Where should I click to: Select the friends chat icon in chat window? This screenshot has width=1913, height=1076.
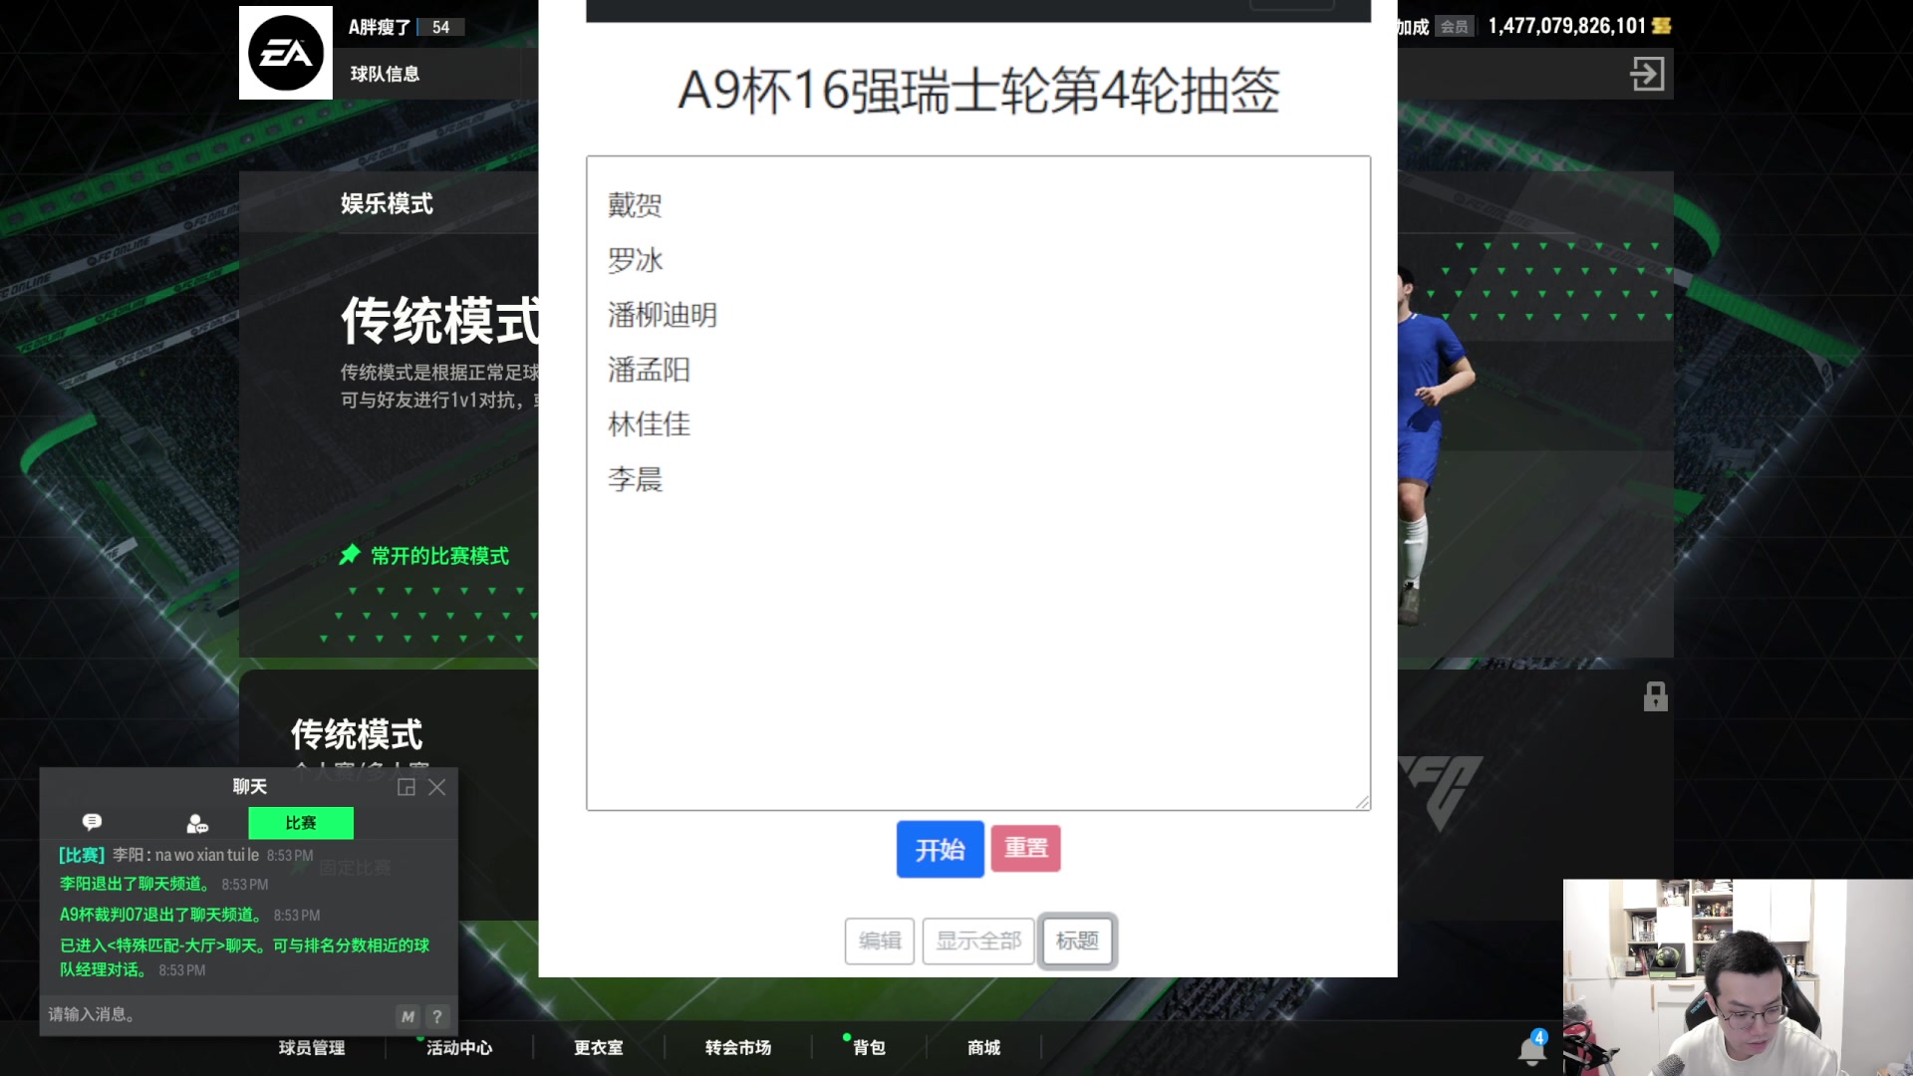point(195,822)
